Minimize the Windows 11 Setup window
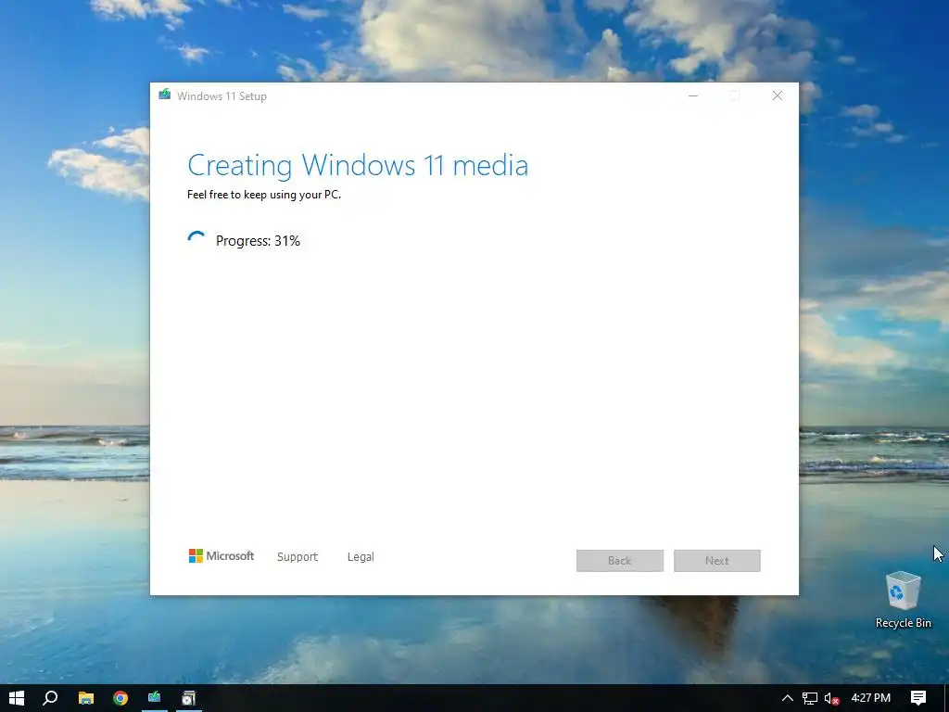Screen dimensions: 949x712 (693, 95)
